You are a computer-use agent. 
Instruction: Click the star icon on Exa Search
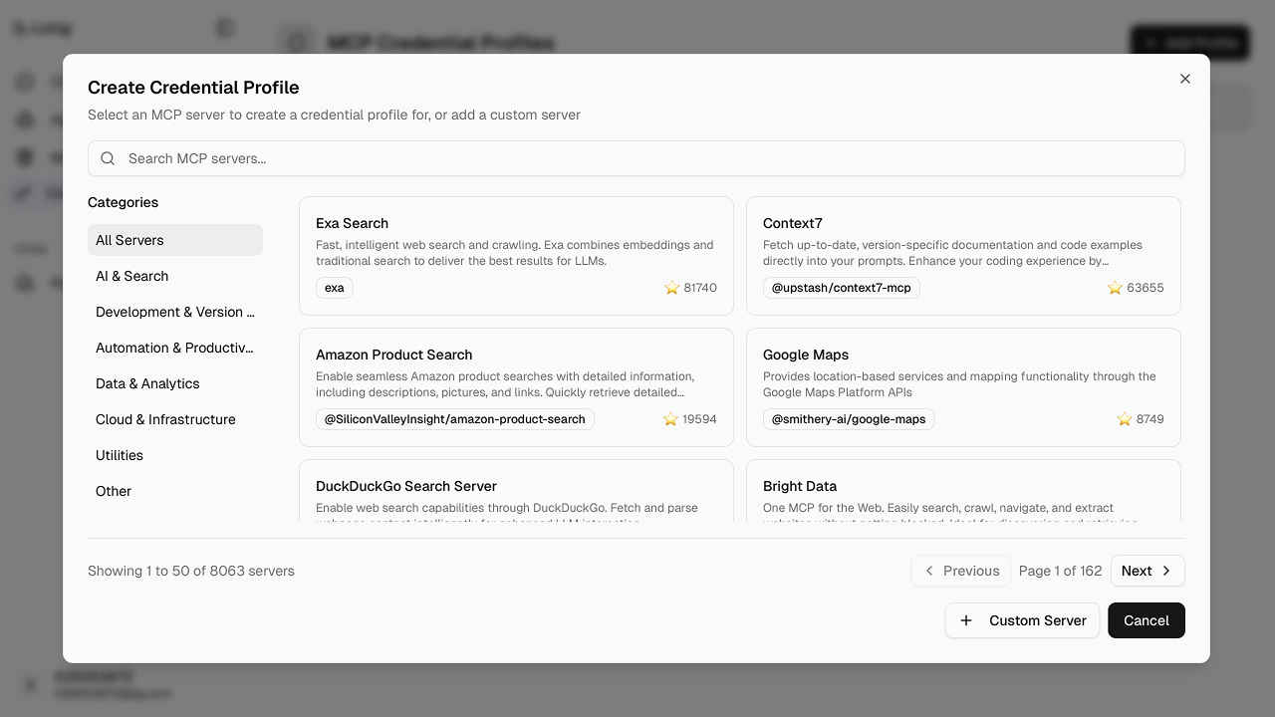pyautogui.click(x=671, y=288)
